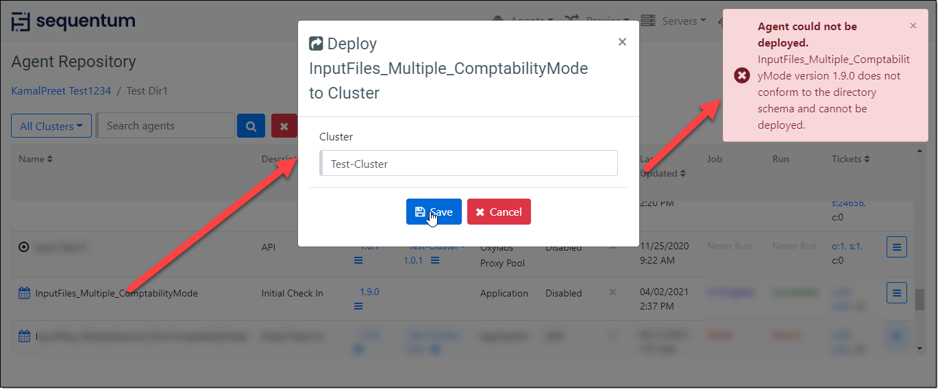Screen dimensions: 940x391
Task: Click the version 1.9.0 link
Action: 369,292
